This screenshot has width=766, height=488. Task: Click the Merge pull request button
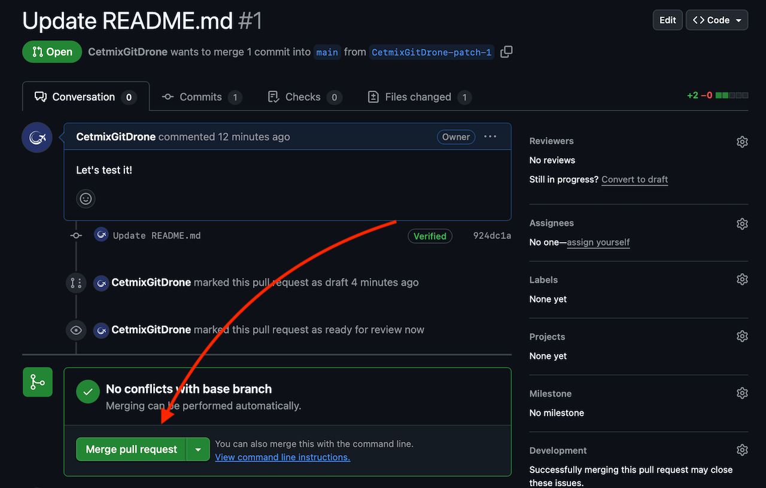coord(131,449)
